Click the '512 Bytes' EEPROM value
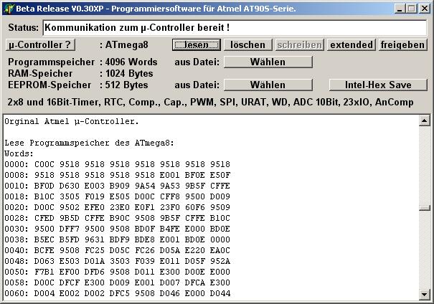434x304 pixels. pyautogui.click(x=126, y=85)
